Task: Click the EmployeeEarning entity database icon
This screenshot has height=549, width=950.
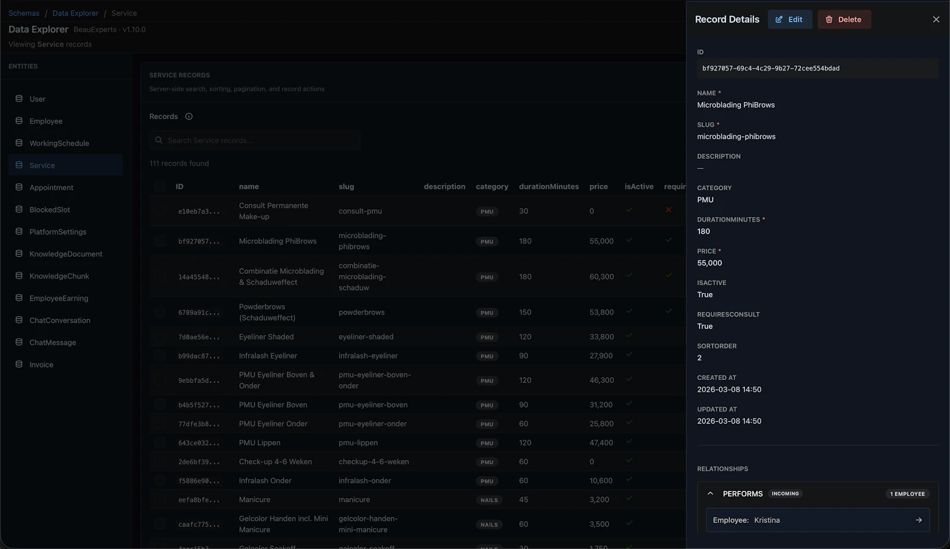Action: pos(19,298)
